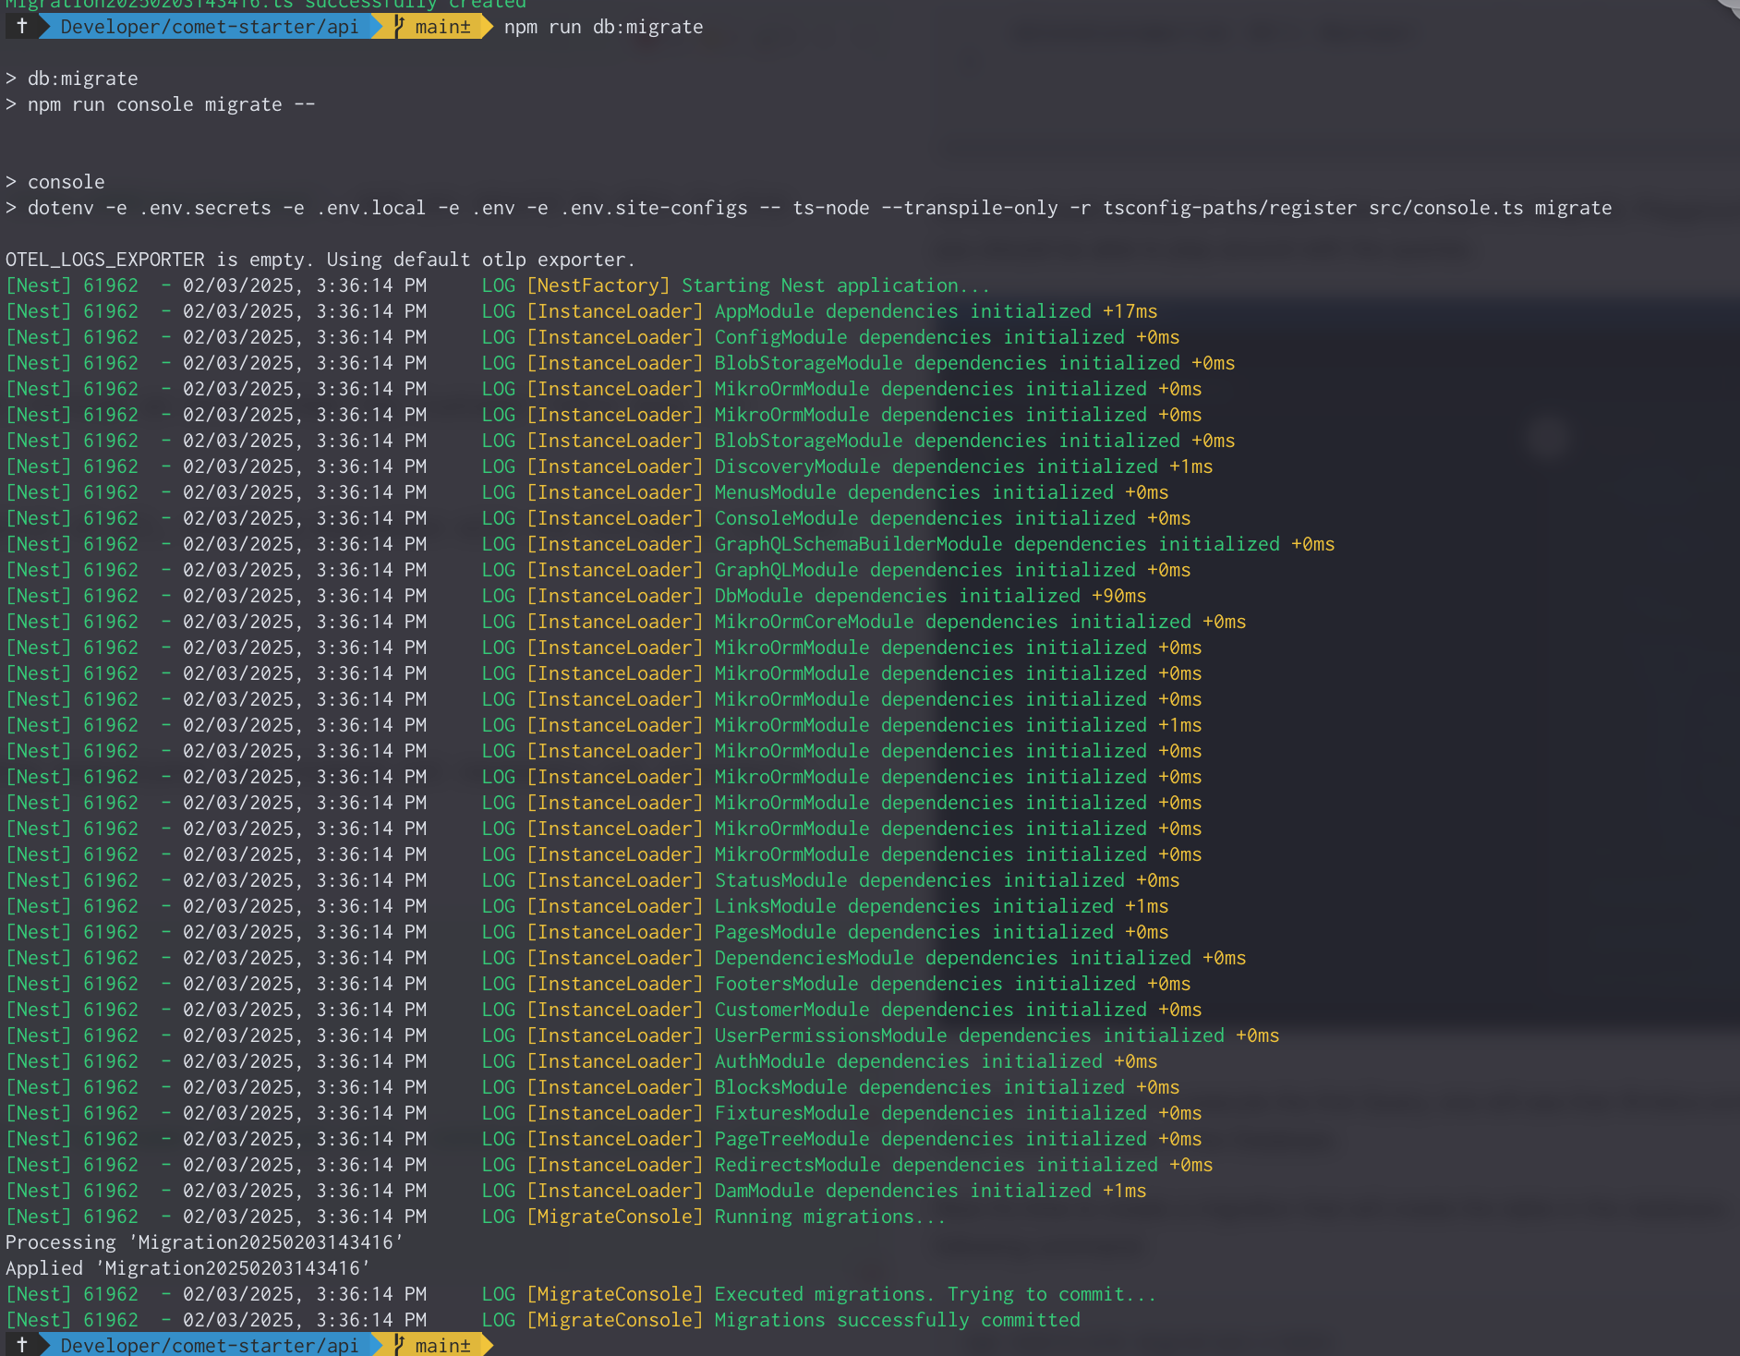Click the Processing 'Migration20250203143416' line

[204, 1242]
